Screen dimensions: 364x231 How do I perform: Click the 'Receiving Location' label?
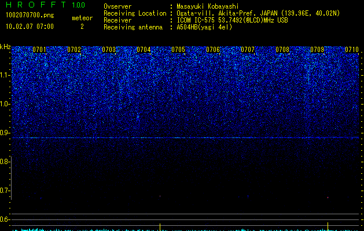[x=135, y=13]
